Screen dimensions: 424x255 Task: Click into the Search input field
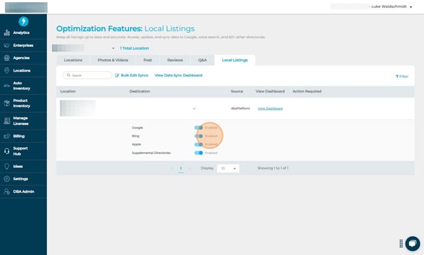tap(88, 75)
